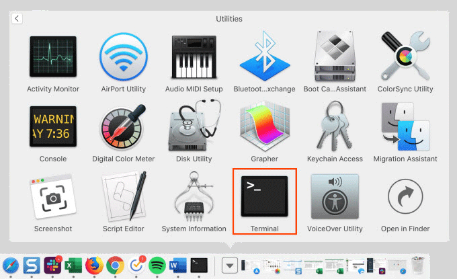The height and width of the screenshot is (279, 457).
Task: Switch to Slack in the Dock
Action: pos(52,266)
